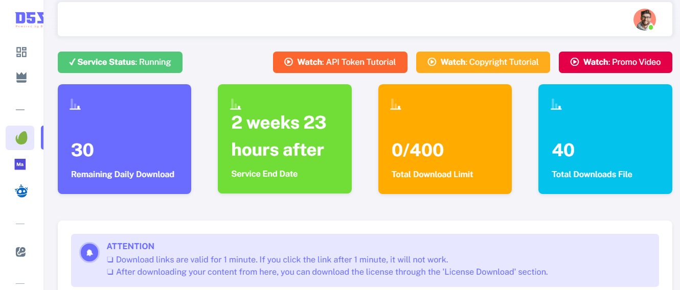Click the Total Downloads File card
Viewport: 680px width, 290px height.
(x=605, y=139)
